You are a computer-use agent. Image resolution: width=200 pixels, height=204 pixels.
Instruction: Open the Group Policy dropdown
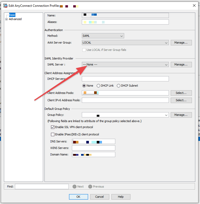[125, 115]
